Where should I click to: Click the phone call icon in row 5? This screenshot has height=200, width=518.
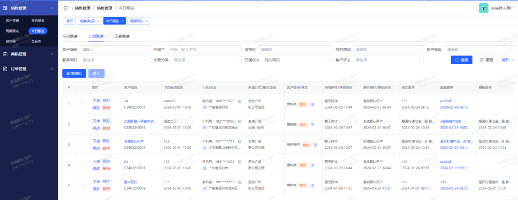239,182
